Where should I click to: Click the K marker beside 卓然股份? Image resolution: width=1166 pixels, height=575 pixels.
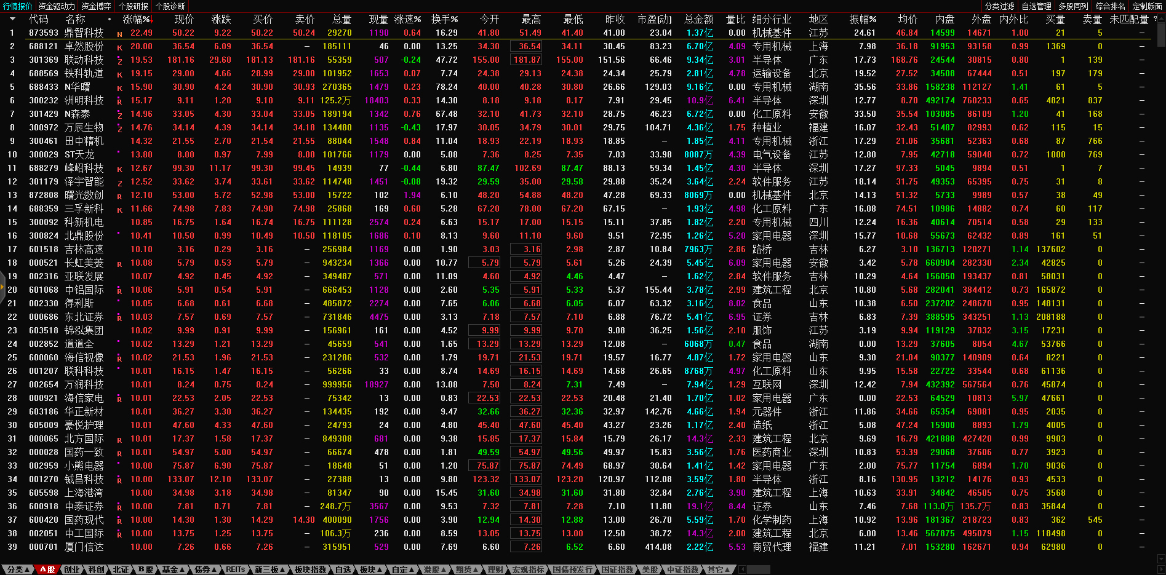click(x=119, y=47)
